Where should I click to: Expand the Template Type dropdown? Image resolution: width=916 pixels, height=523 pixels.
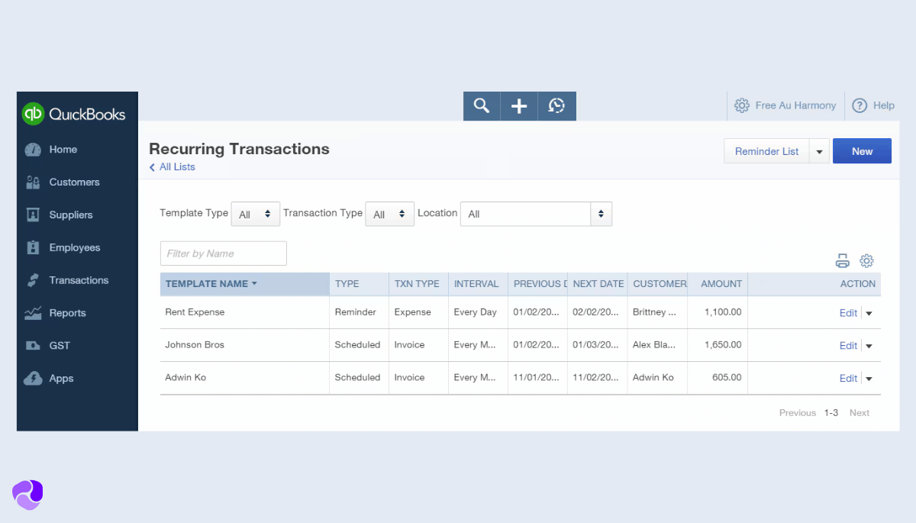point(256,215)
